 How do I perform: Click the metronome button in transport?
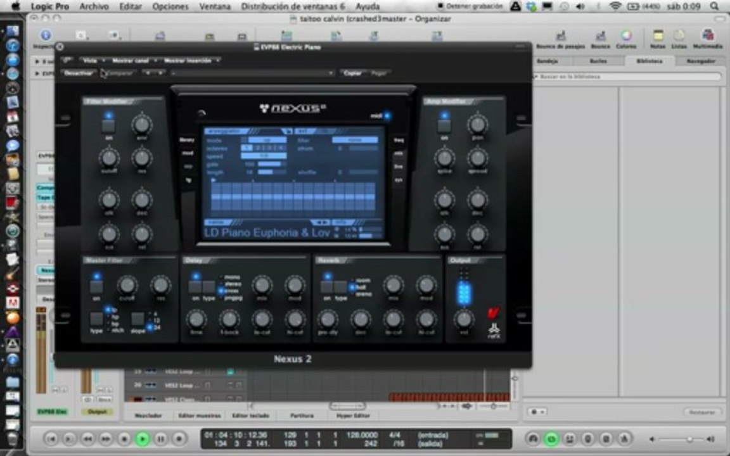[x=624, y=439]
